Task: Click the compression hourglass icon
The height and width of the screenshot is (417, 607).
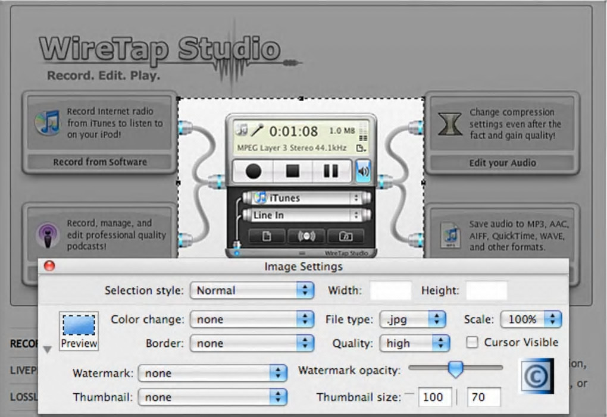Action: point(450,124)
